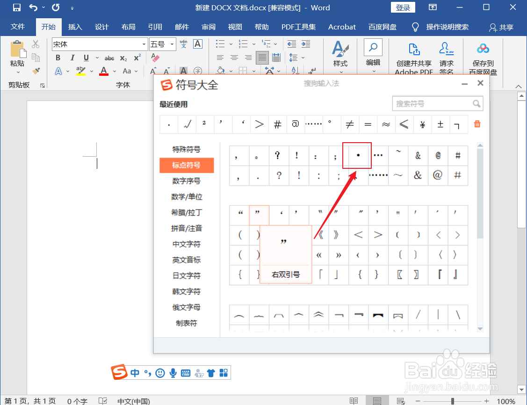Image resolution: width=527 pixels, height=405 pixels.
Task: Switch Sogou Chinese/English mode 中
Action: [x=135, y=373]
